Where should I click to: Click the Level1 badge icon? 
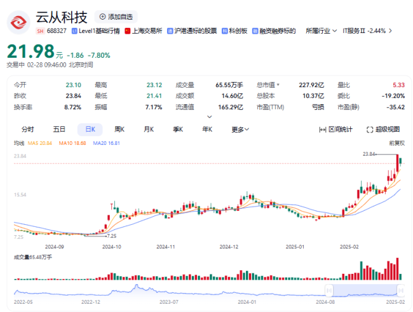[x=74, y=31]
